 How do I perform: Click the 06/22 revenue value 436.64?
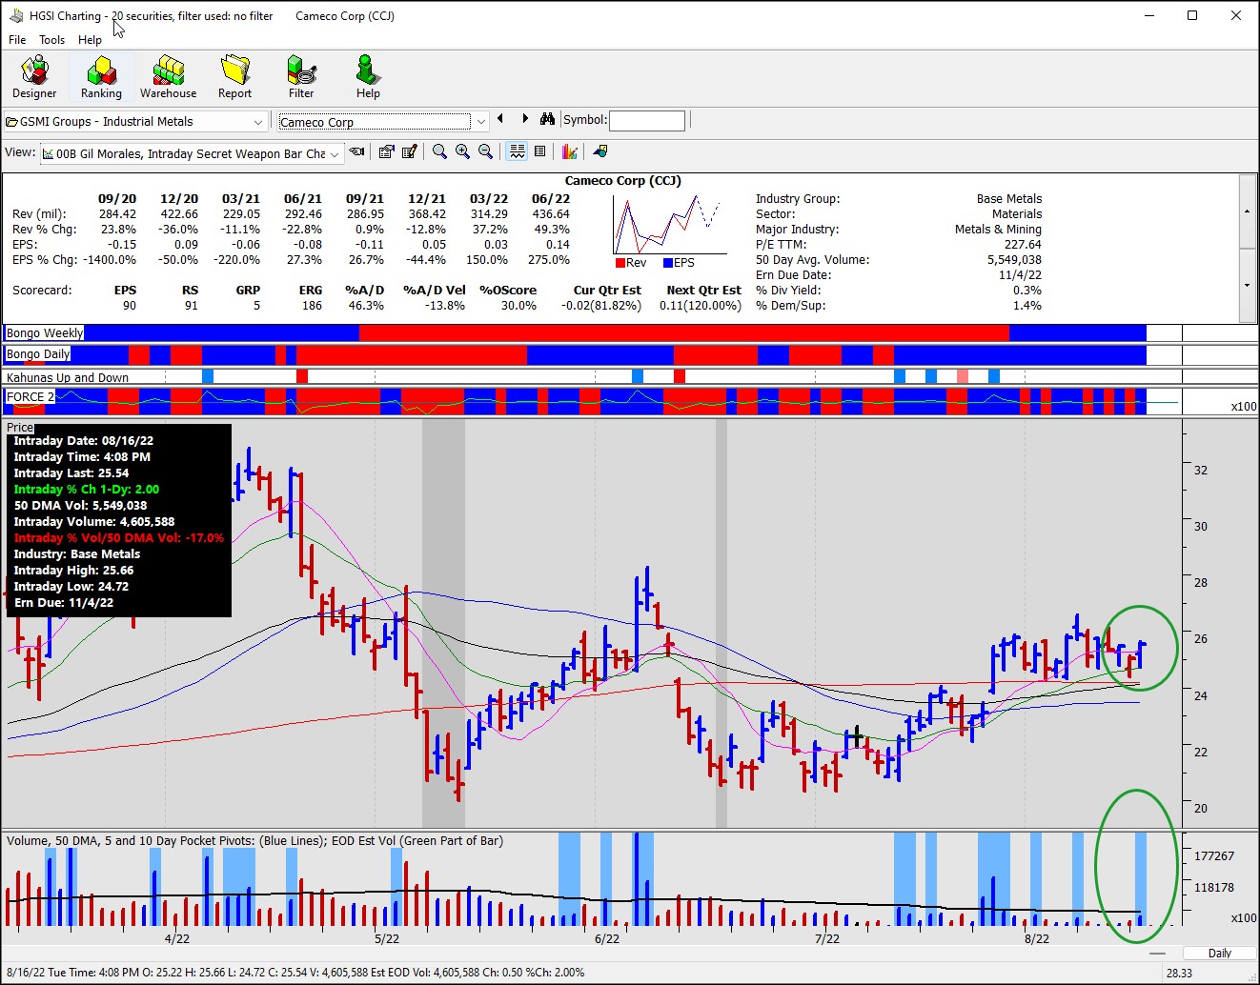(551, 214)
